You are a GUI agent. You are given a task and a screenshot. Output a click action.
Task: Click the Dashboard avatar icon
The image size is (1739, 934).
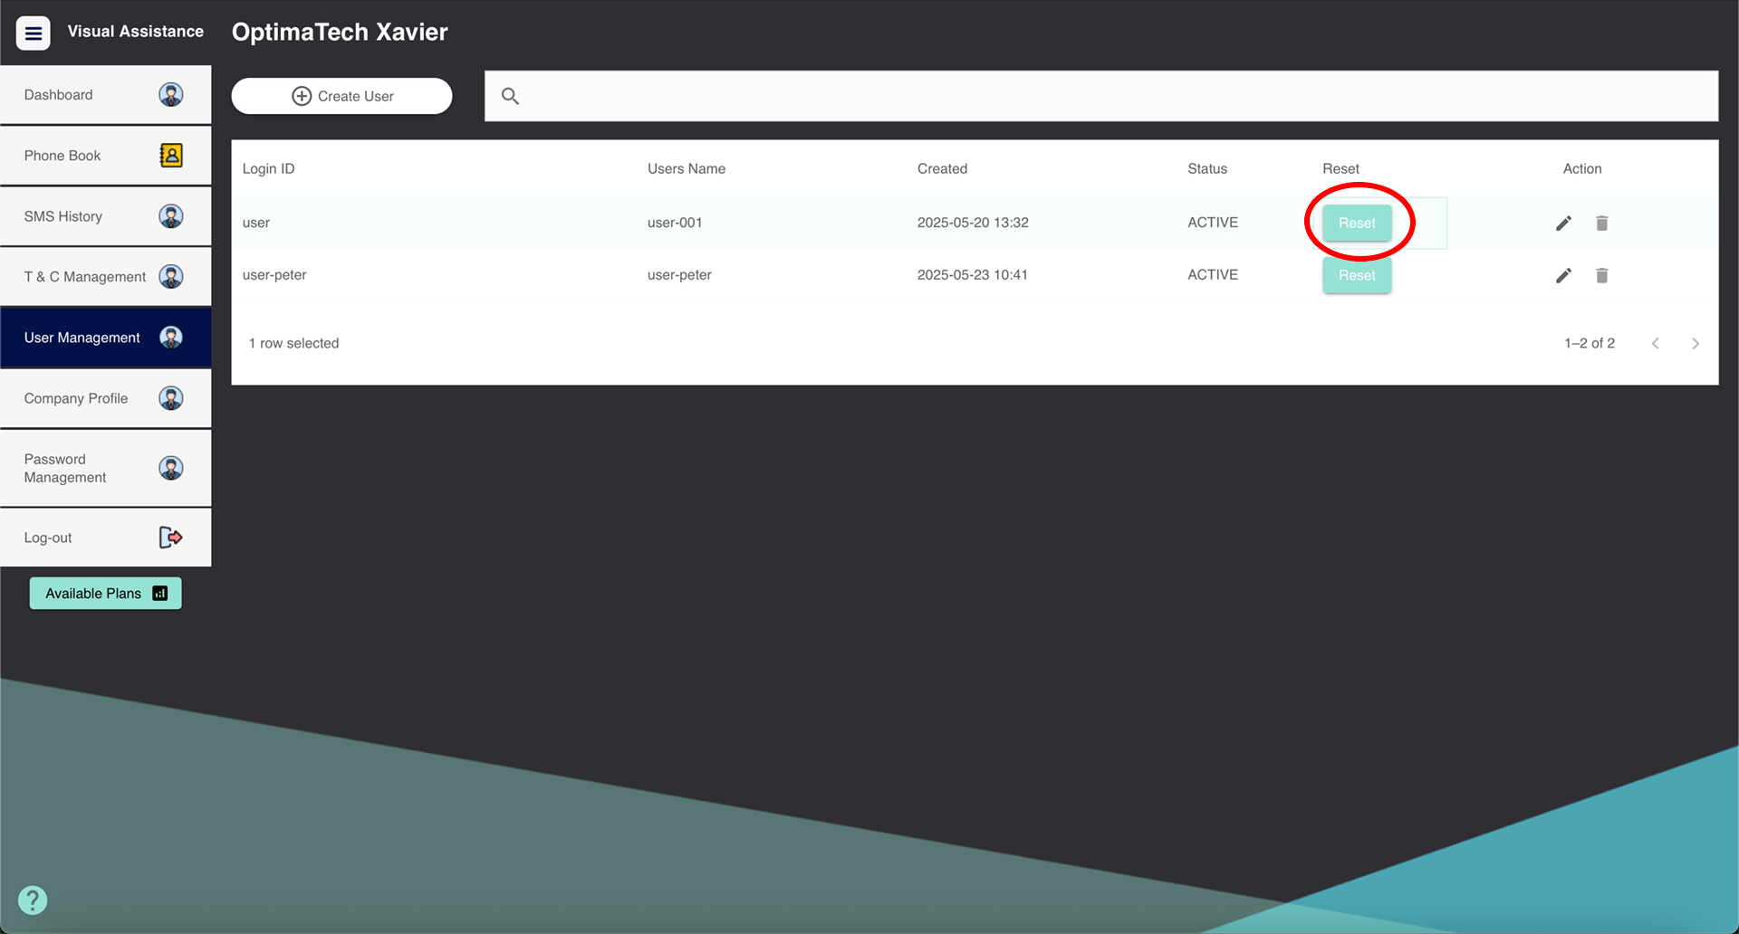pyautogui.click(x=171, y=94)
